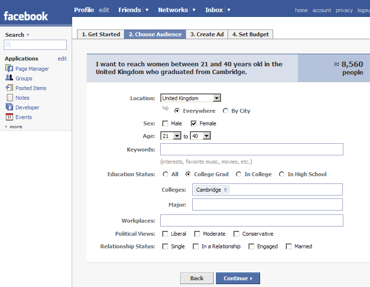
Task: Check the Male sex checkbox
Action: coord(165,123)
